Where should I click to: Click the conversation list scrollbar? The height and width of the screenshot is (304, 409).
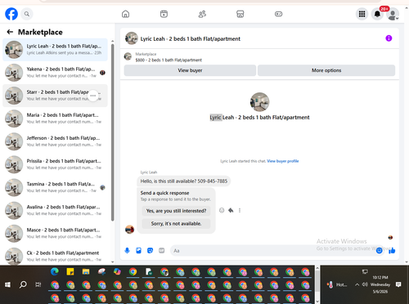(x=113, y=132)
